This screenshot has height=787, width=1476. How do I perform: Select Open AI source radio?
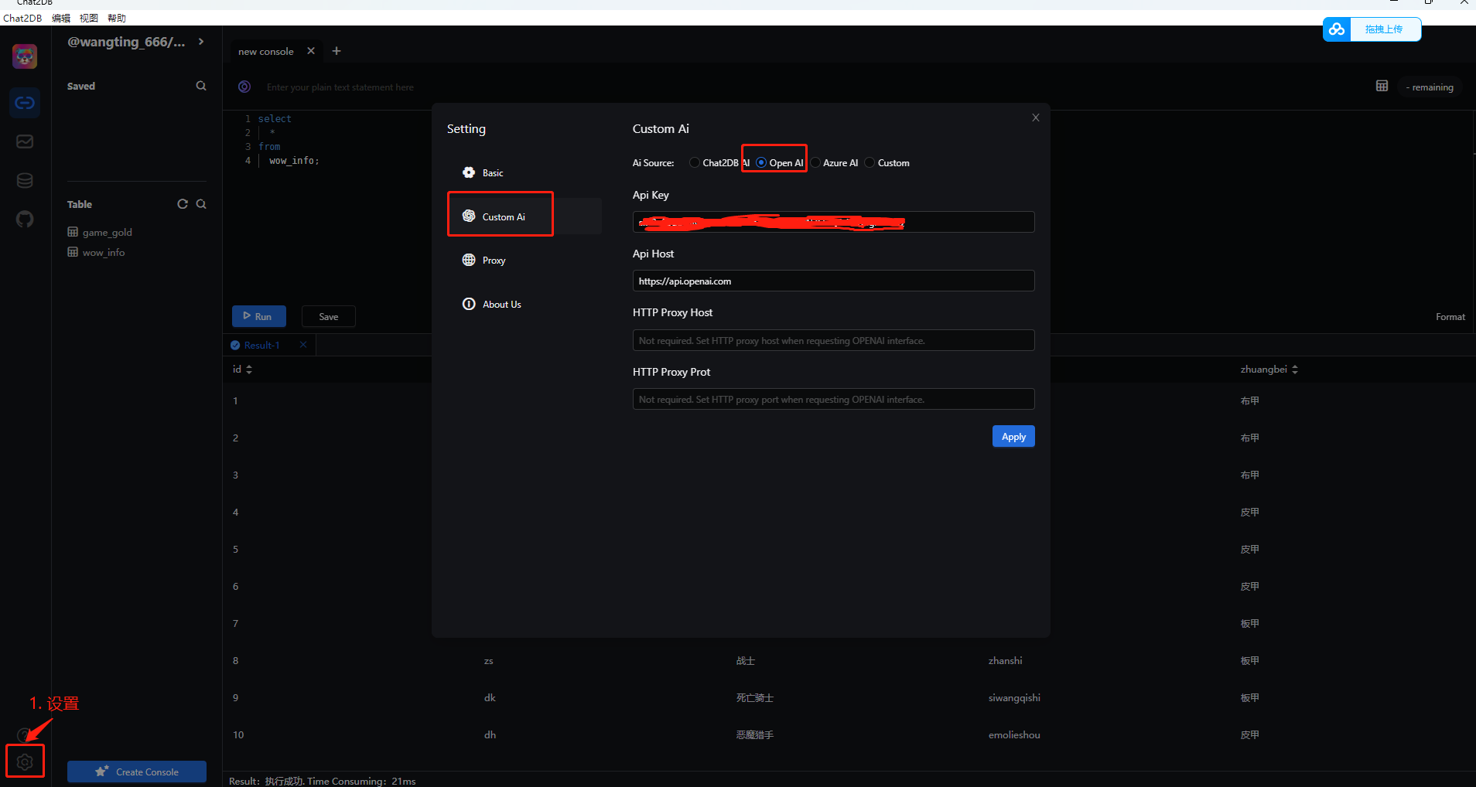(761, 162)
